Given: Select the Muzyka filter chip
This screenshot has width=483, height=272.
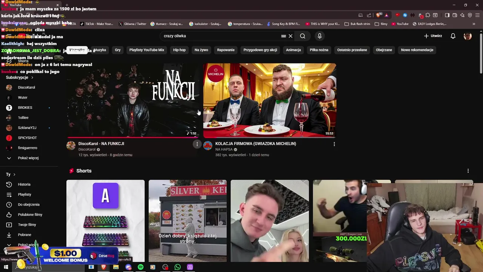Looking at the screenshot, I should click(x=100, y=50).
